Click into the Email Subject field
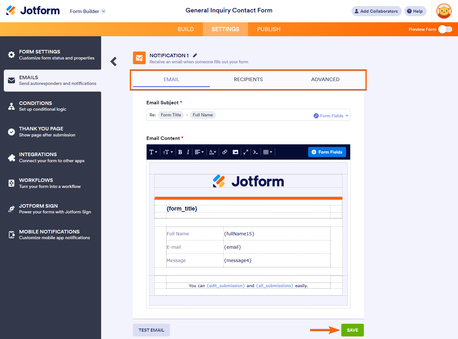The height and width of the screenshot is (339, 458). [x=248, y=115]
